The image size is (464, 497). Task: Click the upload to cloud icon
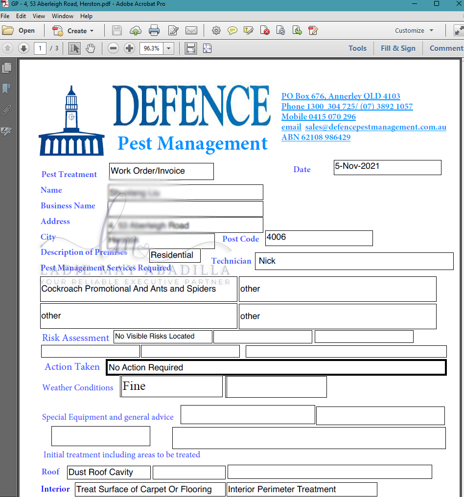(x=136, y=30)
